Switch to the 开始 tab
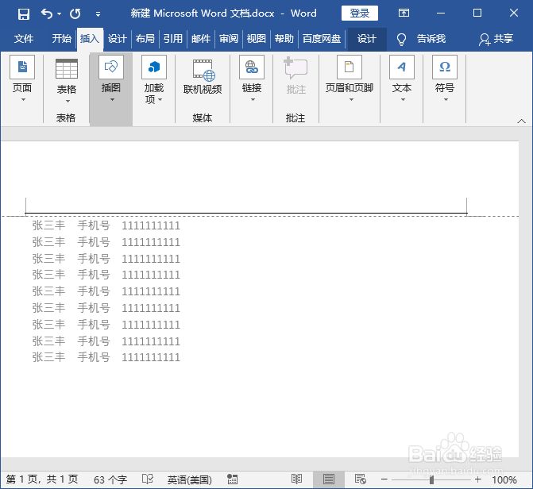This screenshot has height=489, width=533. [x=61, y=39]
